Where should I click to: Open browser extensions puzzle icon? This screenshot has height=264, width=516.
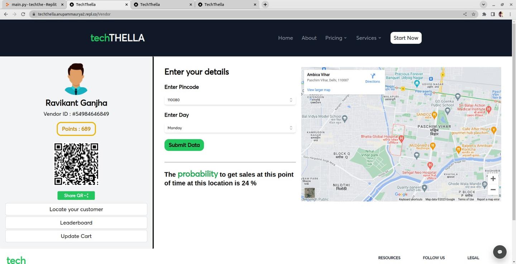point(484,14)
